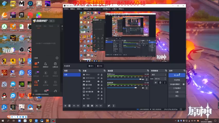Screen dimensions: 219x123
Task: Float the 混音器 dock panel icon
Action: (x=148, y=71)
